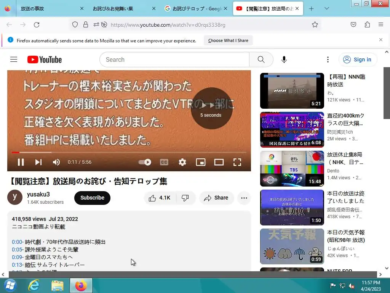Viewport: 390px width, 293px height.
Task: Open yusaku3 channel name link
Action: point(38,194)
